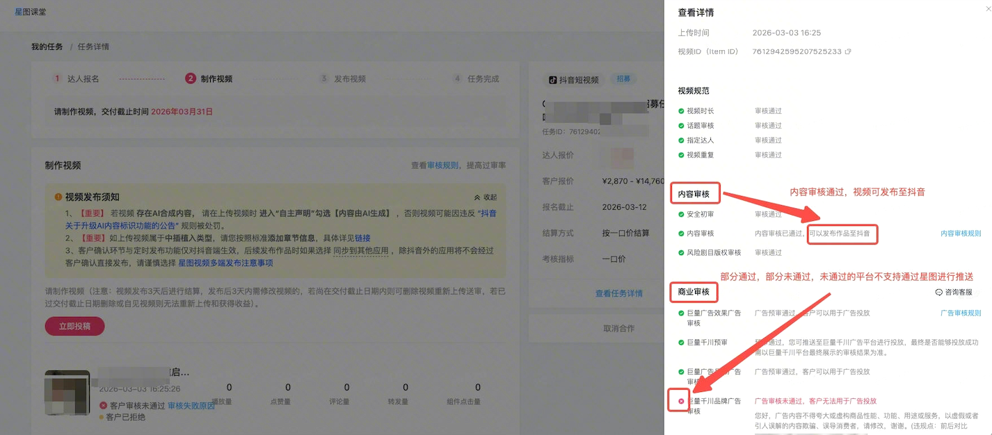Click green check icon beside 视频时长
992x435 pixels.
tap(681, 111)
